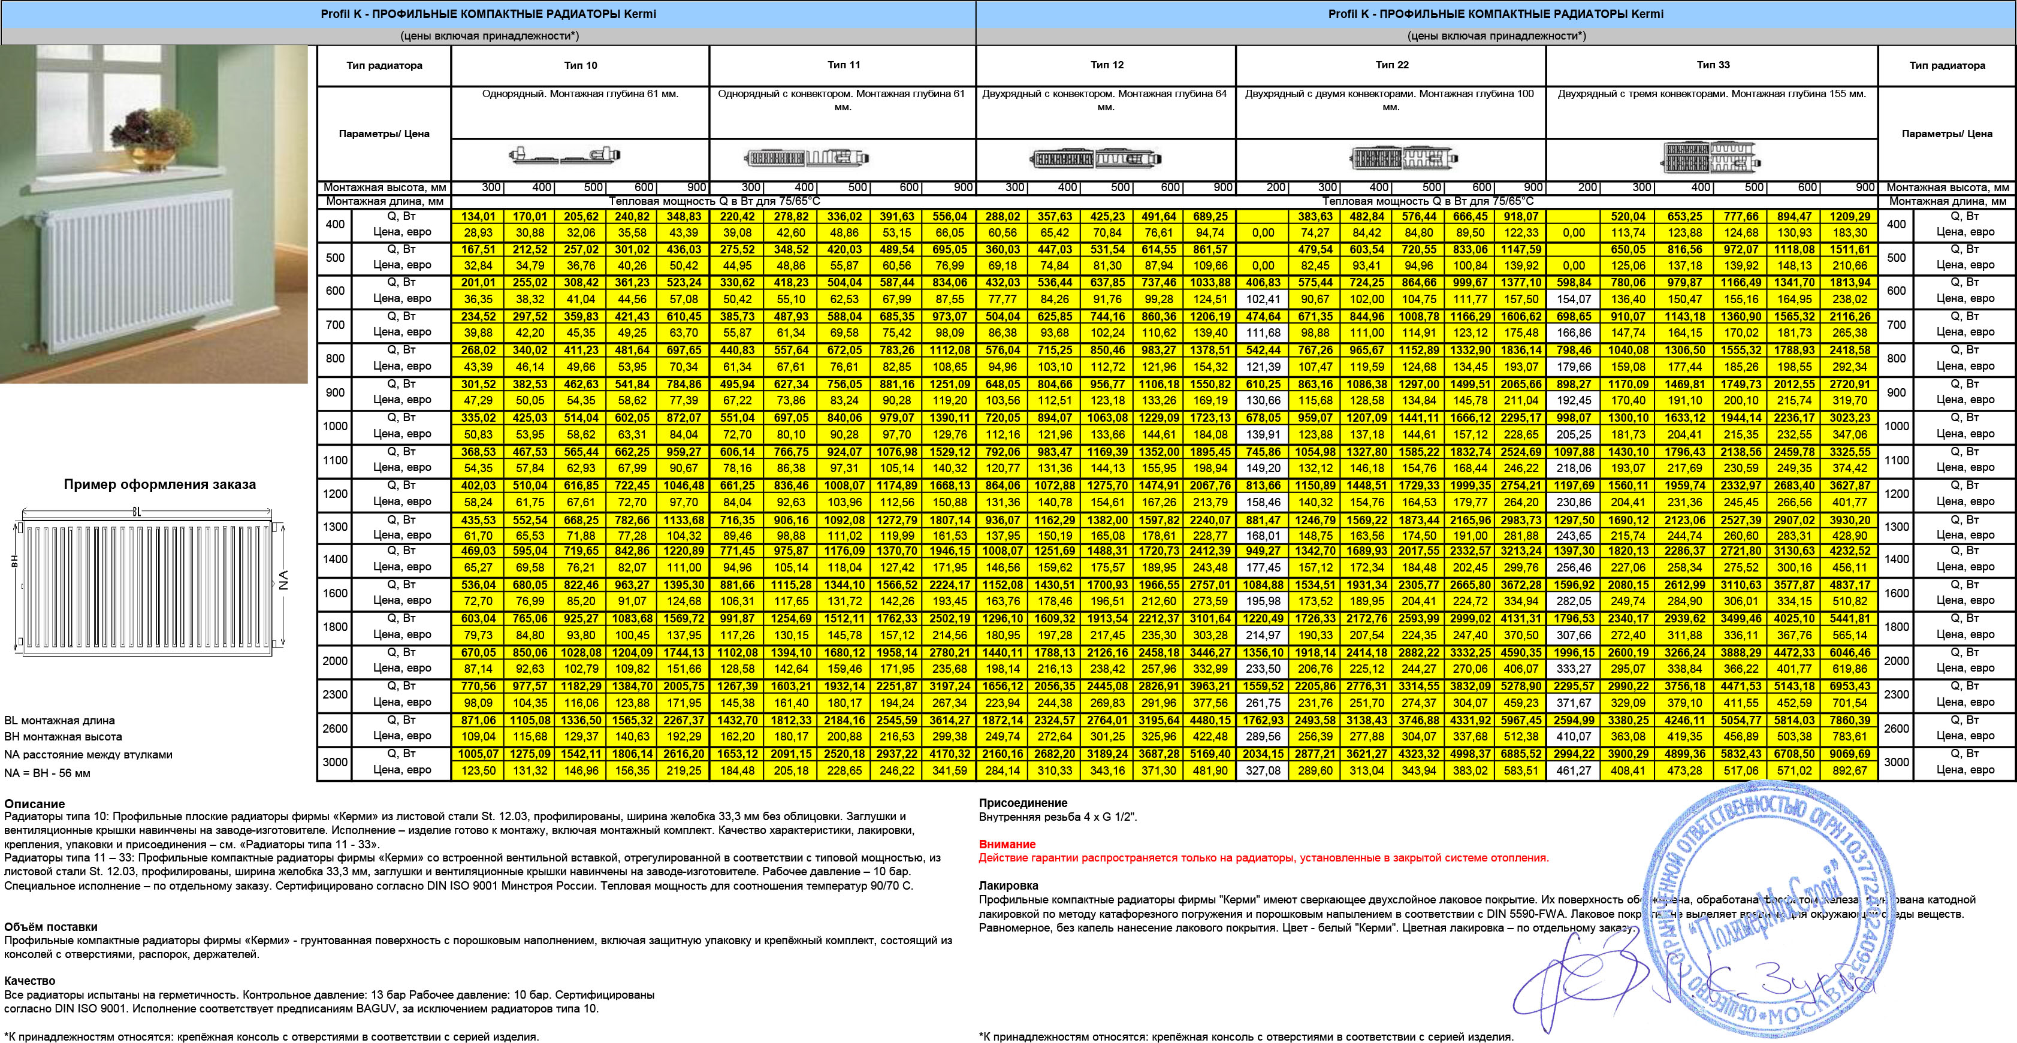Image resolution: width=2017 pixels, height=1043 pixels.
Task: Click the red 'Внимание' heading
Action: (1007, 844)
